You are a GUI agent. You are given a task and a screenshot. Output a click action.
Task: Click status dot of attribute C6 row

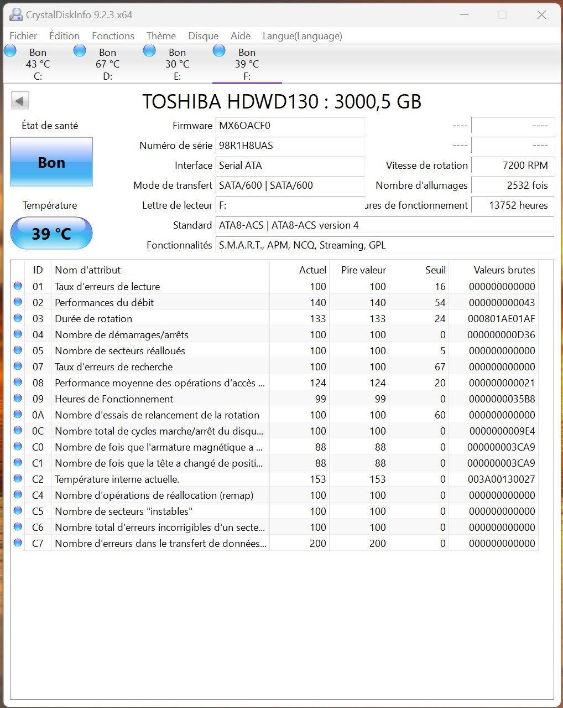[18, 526]
